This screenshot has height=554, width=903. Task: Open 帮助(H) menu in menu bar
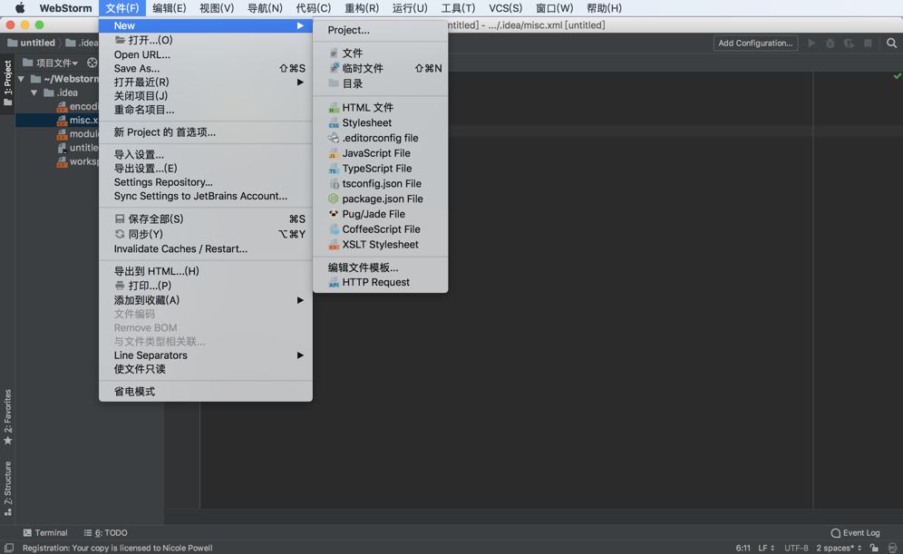[604, 8]
